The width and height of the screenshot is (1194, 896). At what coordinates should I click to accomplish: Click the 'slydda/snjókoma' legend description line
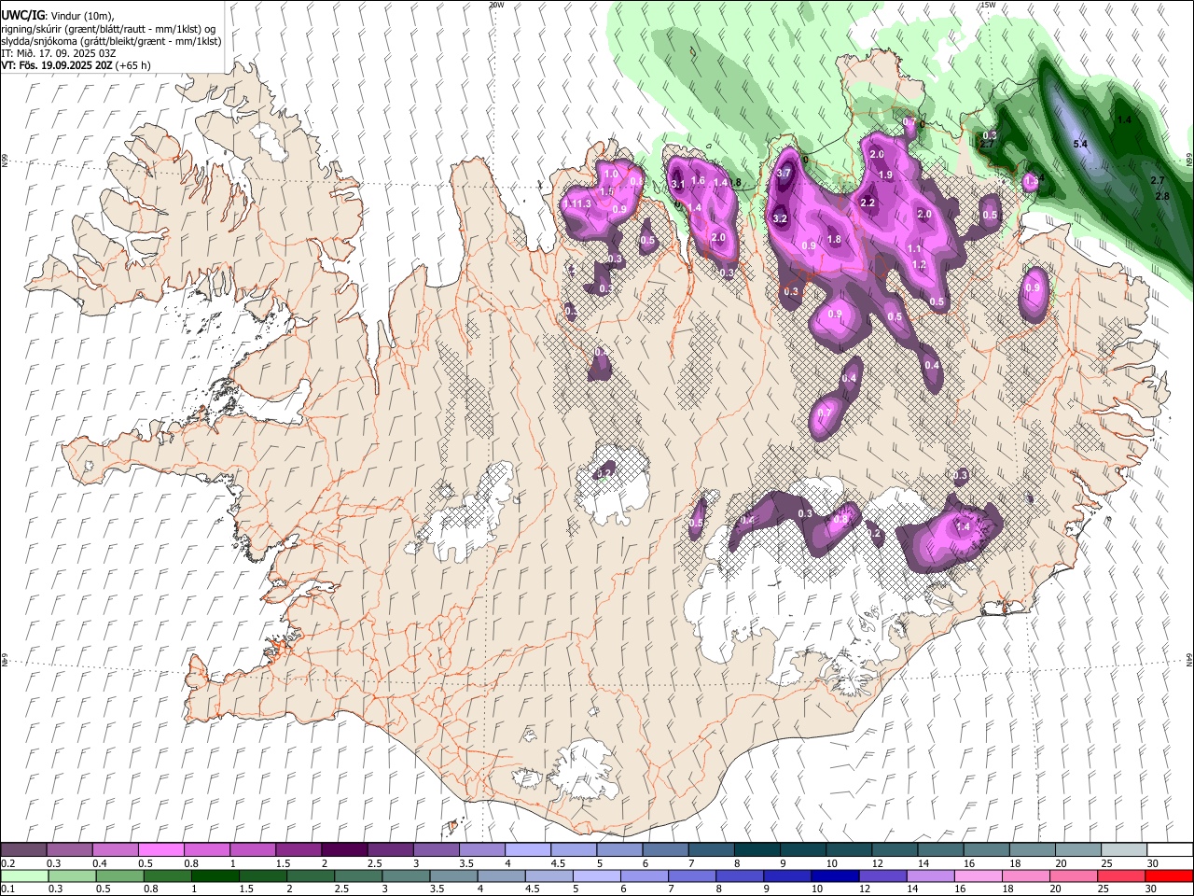(x=111, y=41)
